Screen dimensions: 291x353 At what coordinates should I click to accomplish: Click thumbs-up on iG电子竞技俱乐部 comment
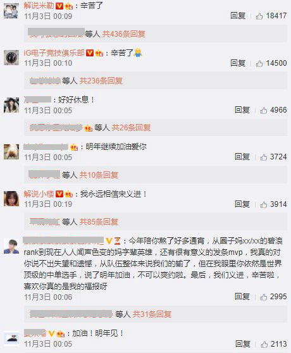click(x=259, y=63)
